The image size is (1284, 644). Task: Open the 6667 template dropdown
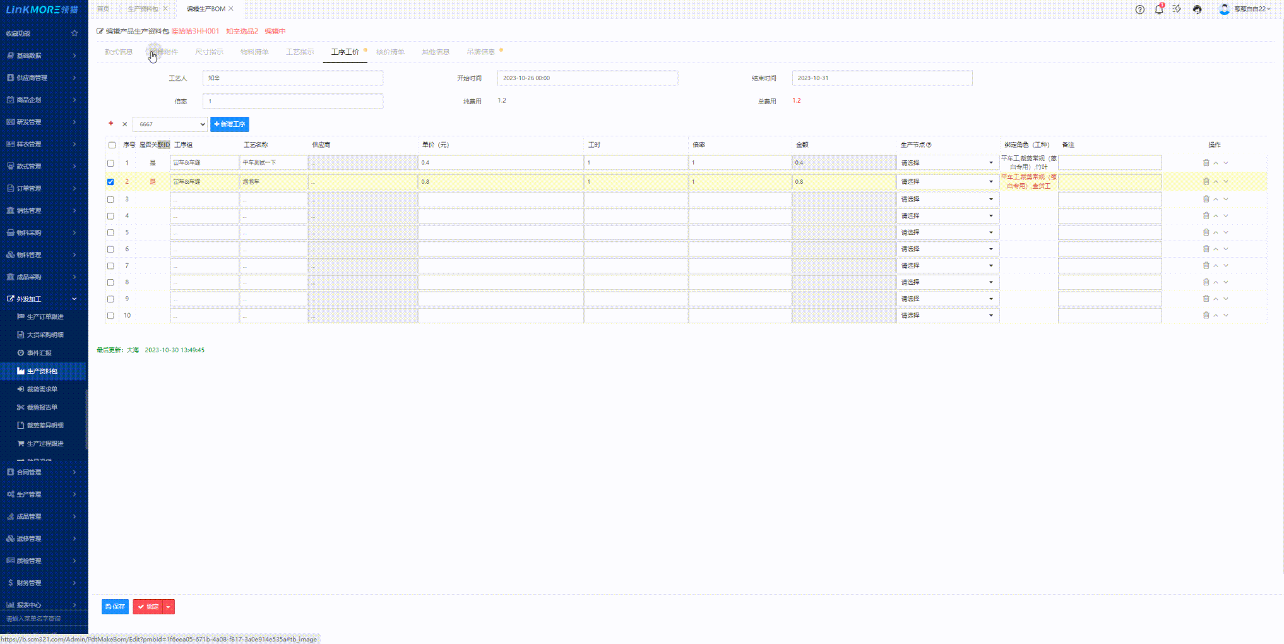[x=170, y=124]
